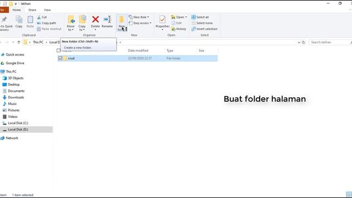This screenshot has height=198, width=352.
Task: Refresh the current folder view
Action: click(x=304, y=42)
